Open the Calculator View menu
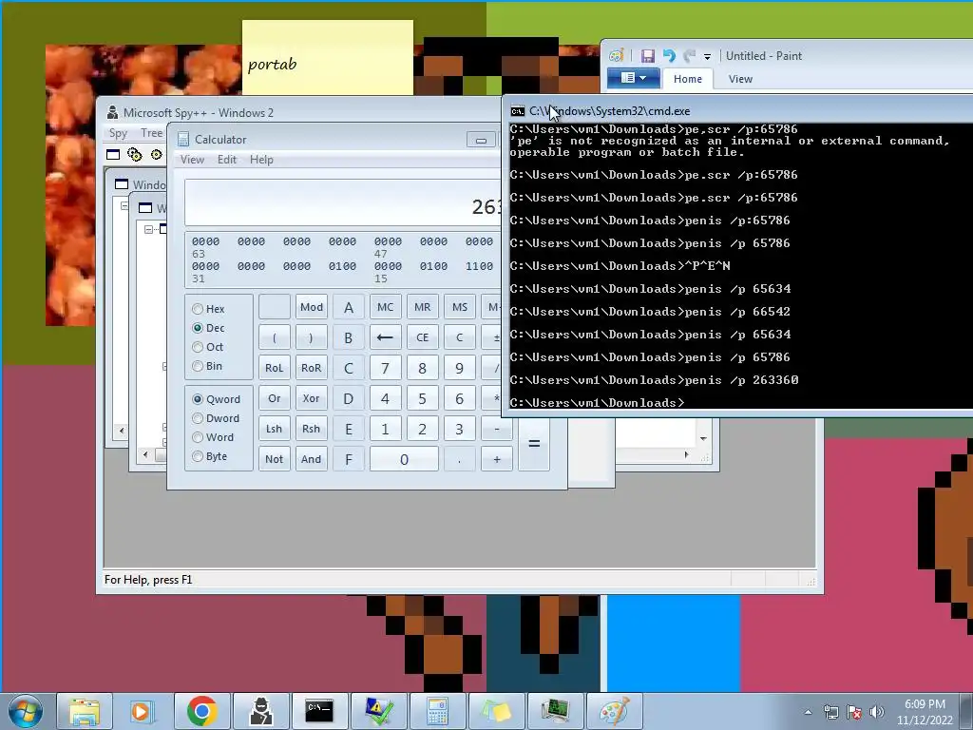This screenshot has height=730, width=973. click(192, 160)
